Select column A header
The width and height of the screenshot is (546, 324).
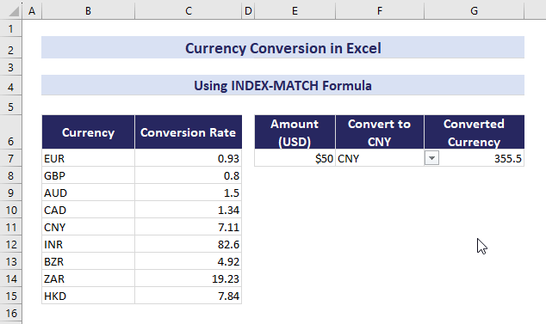pyautogui.click(x=32, y=11)
